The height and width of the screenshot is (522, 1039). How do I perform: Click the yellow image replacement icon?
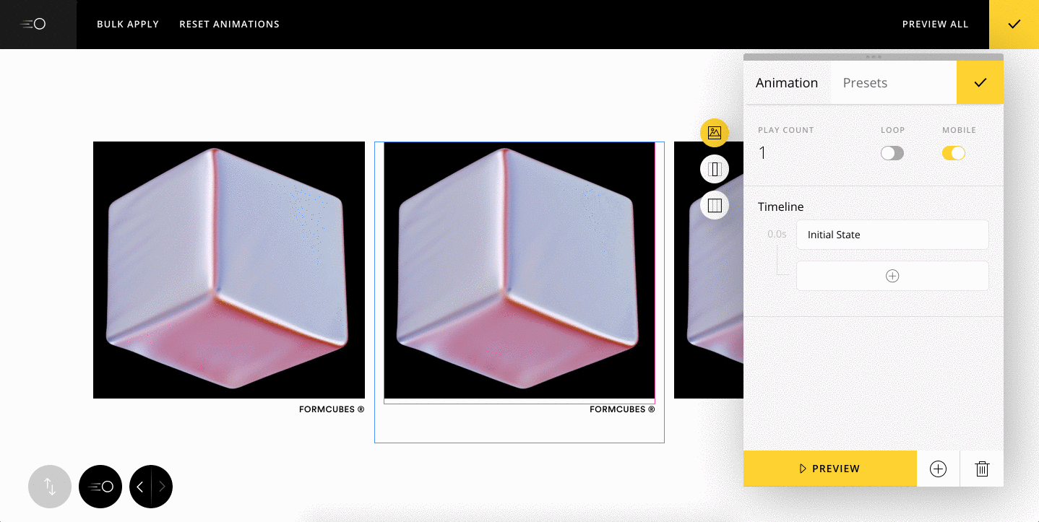point(714,133)
